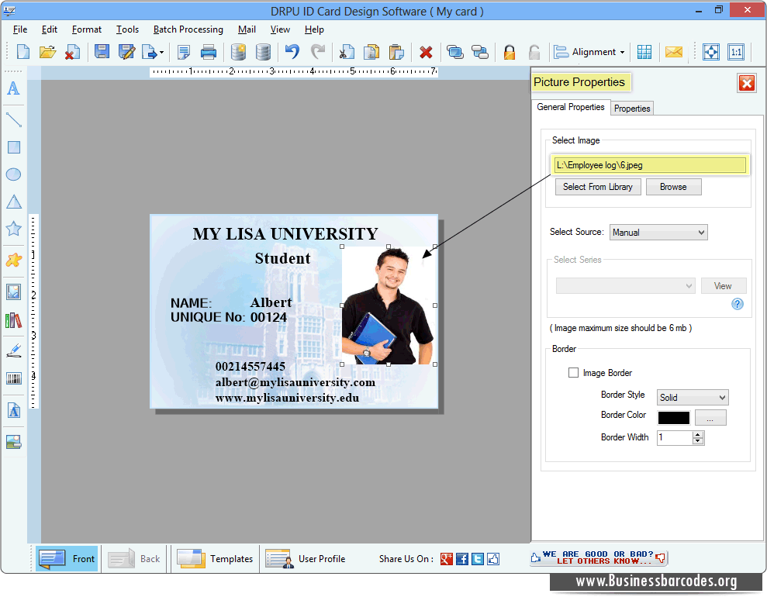Click the envelope mail icon
The height and width of the screenshot is (597, 767).
click(x=674, y=52)
